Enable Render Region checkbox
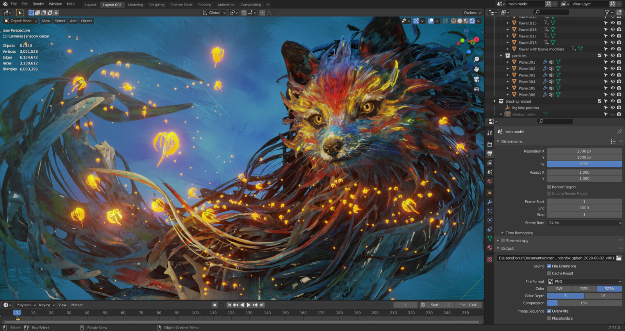The height and width of the screenshot is (331, 625). pos(549,187)
